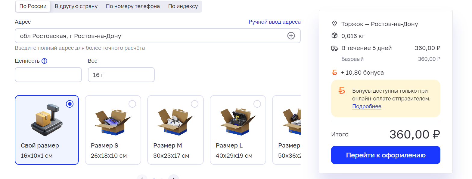This screenshot has height=179, width=472.
Task: Click the bonus icon in yellow notice
Action: [342, 91]
